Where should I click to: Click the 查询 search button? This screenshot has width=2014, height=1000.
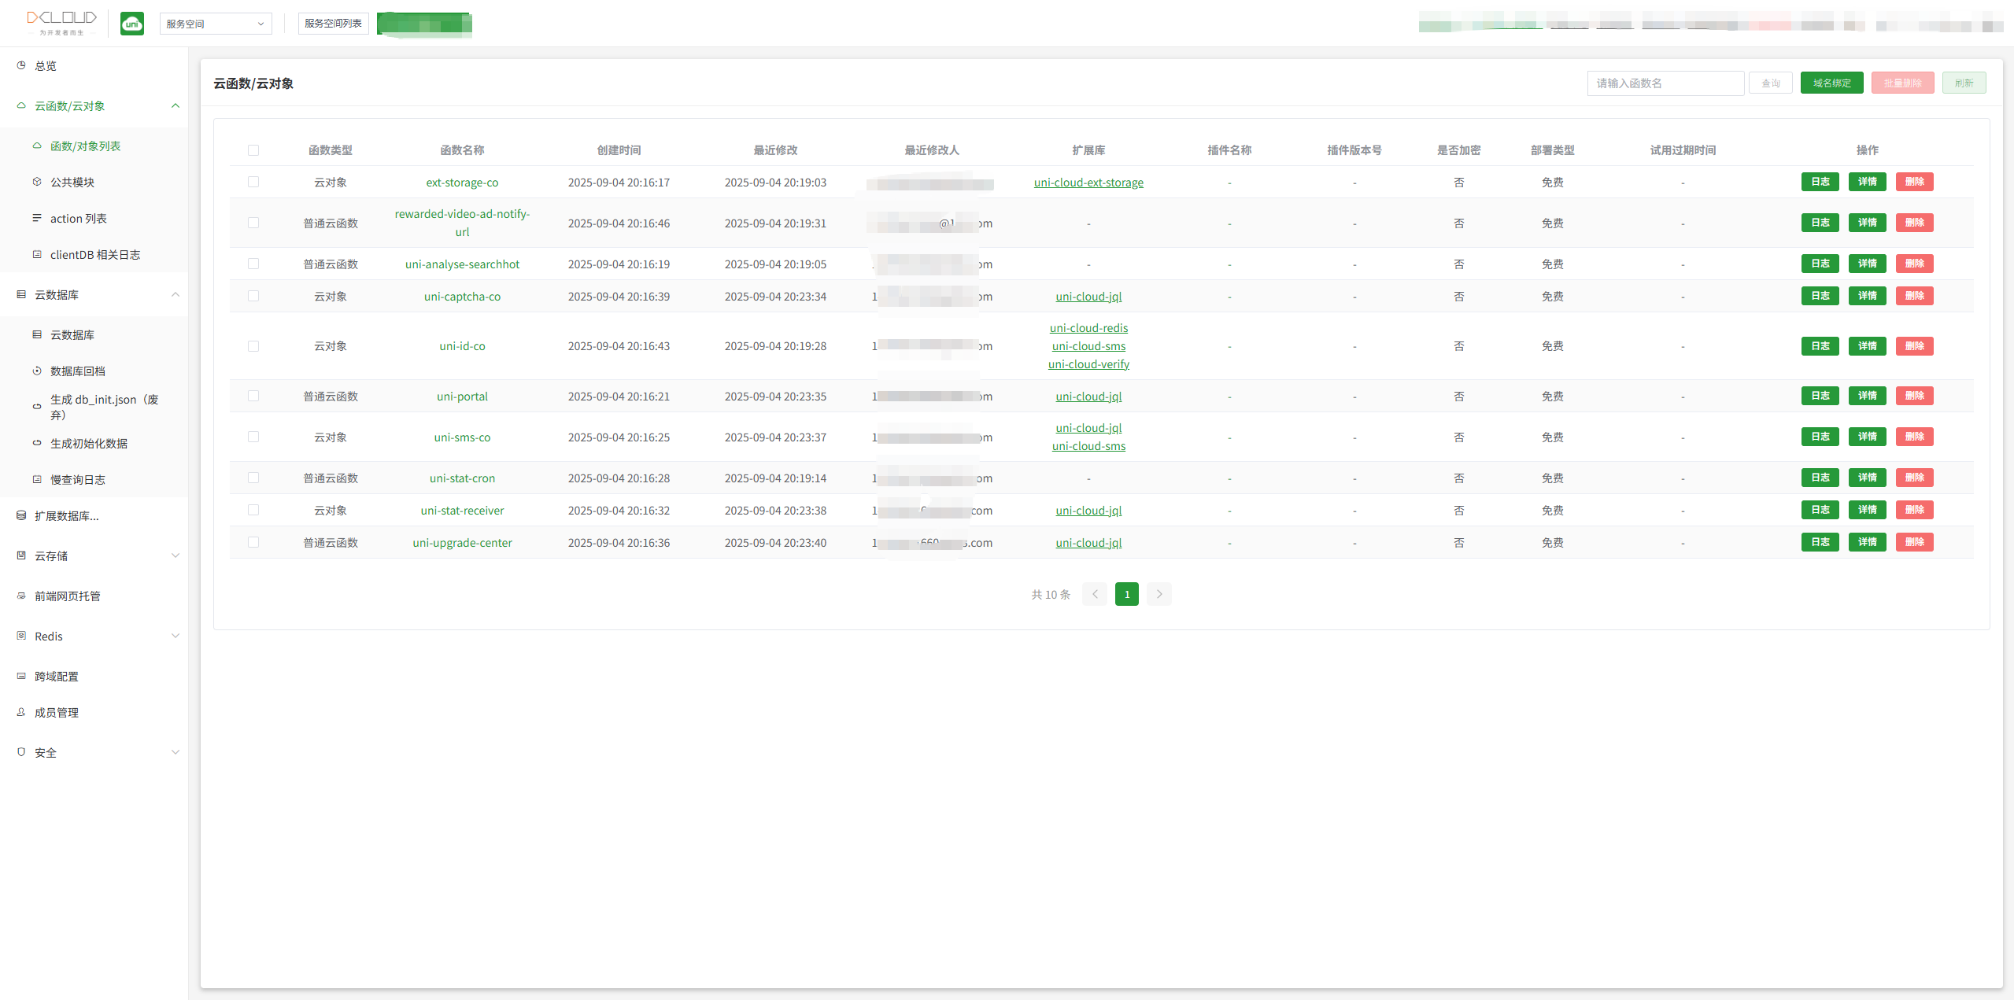point(1771,83)
